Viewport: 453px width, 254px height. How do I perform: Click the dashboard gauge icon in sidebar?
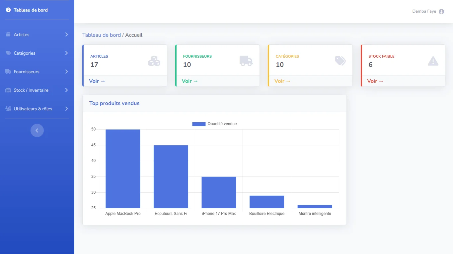click(x=8, y=10)
